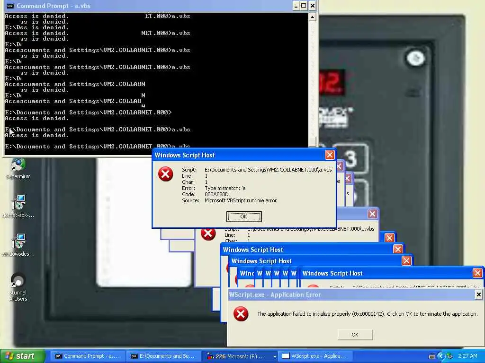Maximize the Command Prompt window
The height and width of the screenshot is (363, 485).
pos(304,6)
